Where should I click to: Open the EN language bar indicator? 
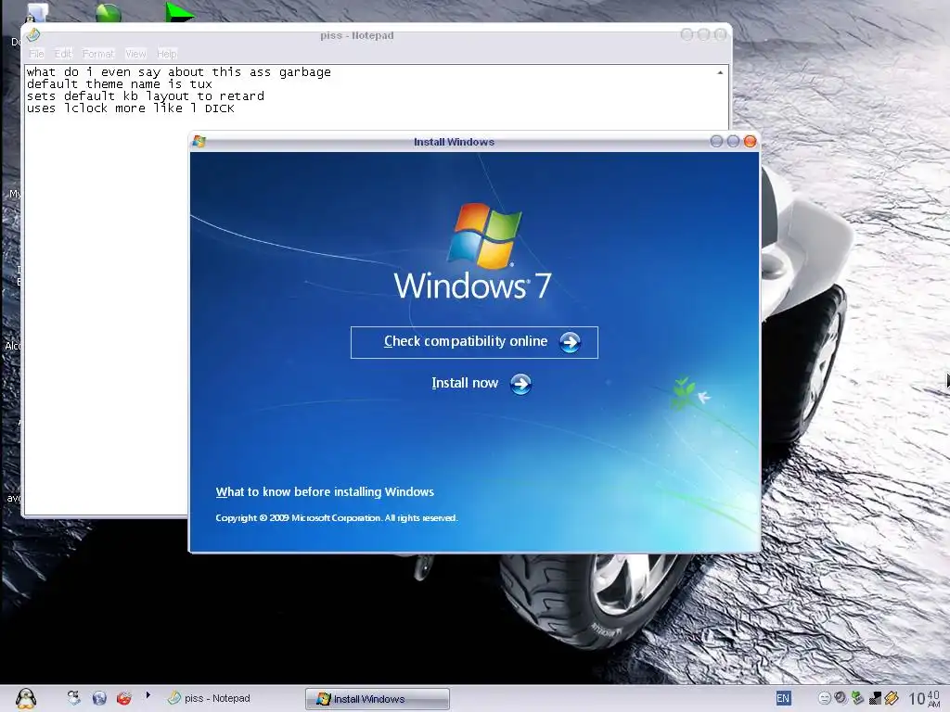coord(783,698)
